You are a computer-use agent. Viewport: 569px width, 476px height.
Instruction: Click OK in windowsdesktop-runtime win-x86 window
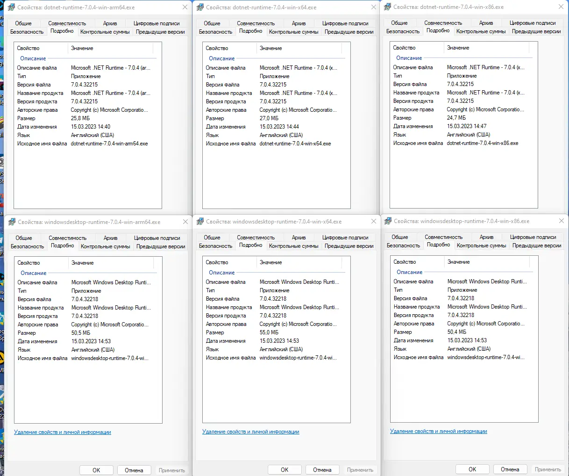point(472,469)
